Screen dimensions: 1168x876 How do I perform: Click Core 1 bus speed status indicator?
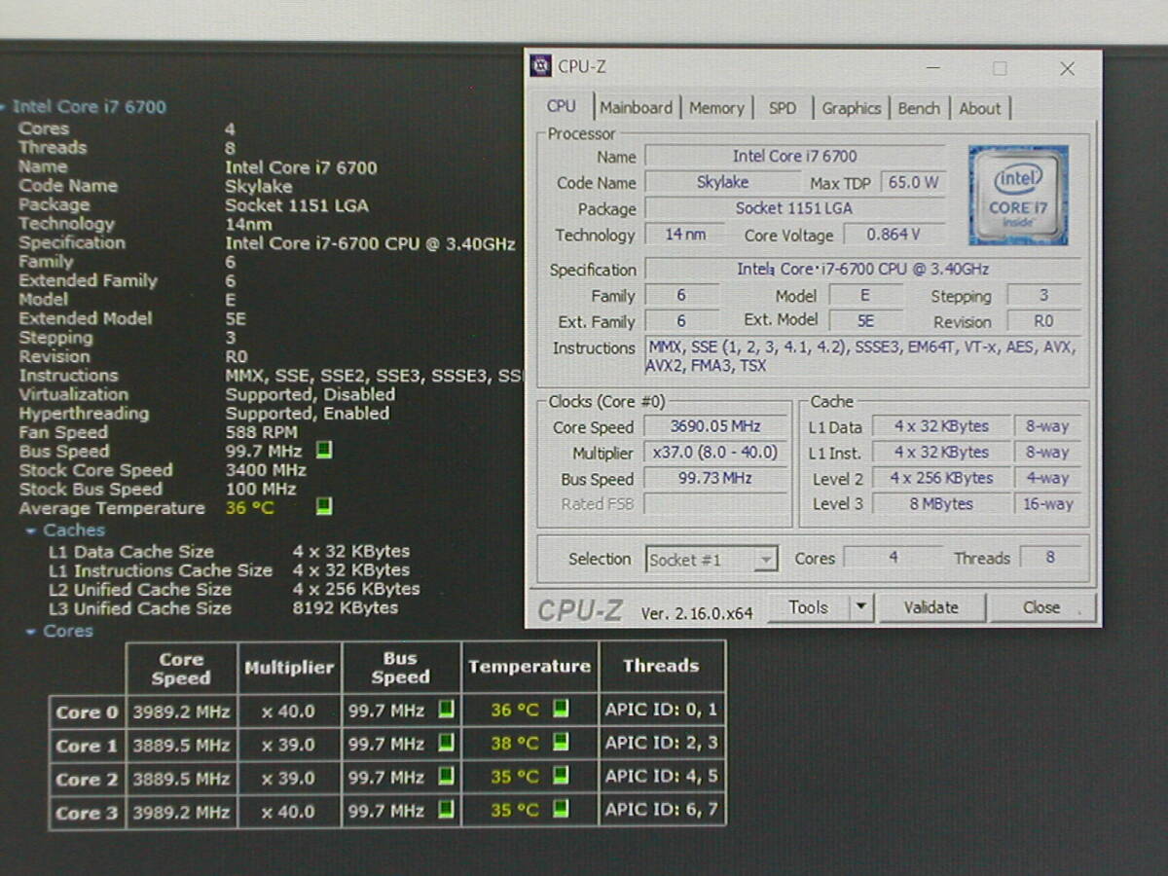446,744
